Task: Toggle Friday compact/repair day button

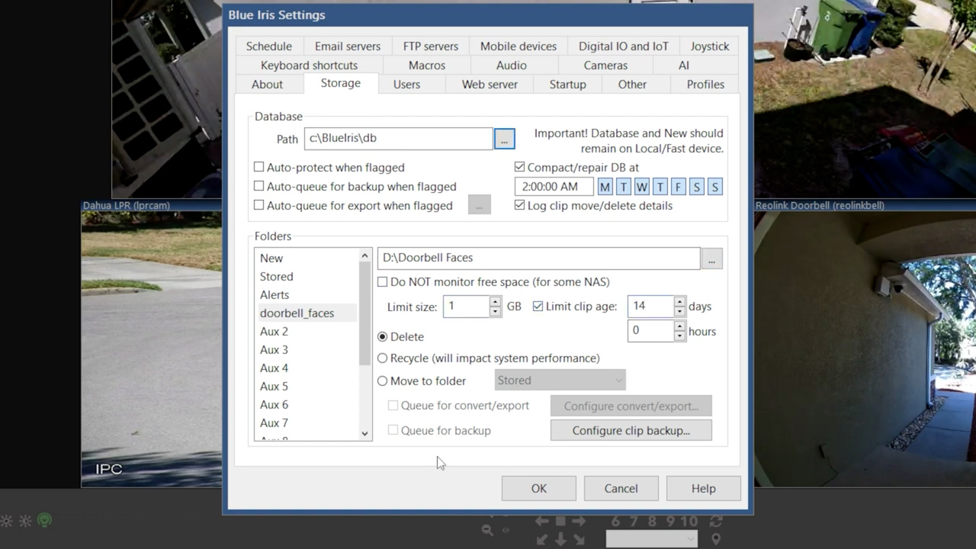Action: tap(678, 187)
